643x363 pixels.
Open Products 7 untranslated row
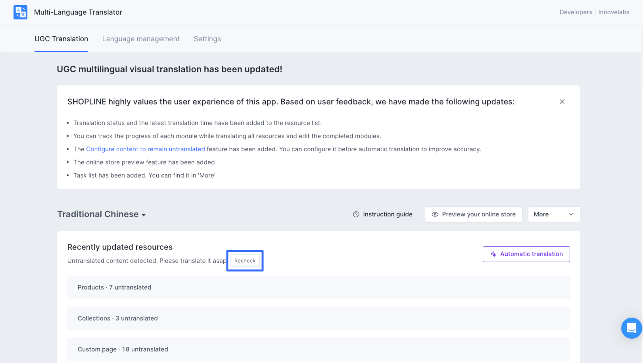tap(318, 288)
